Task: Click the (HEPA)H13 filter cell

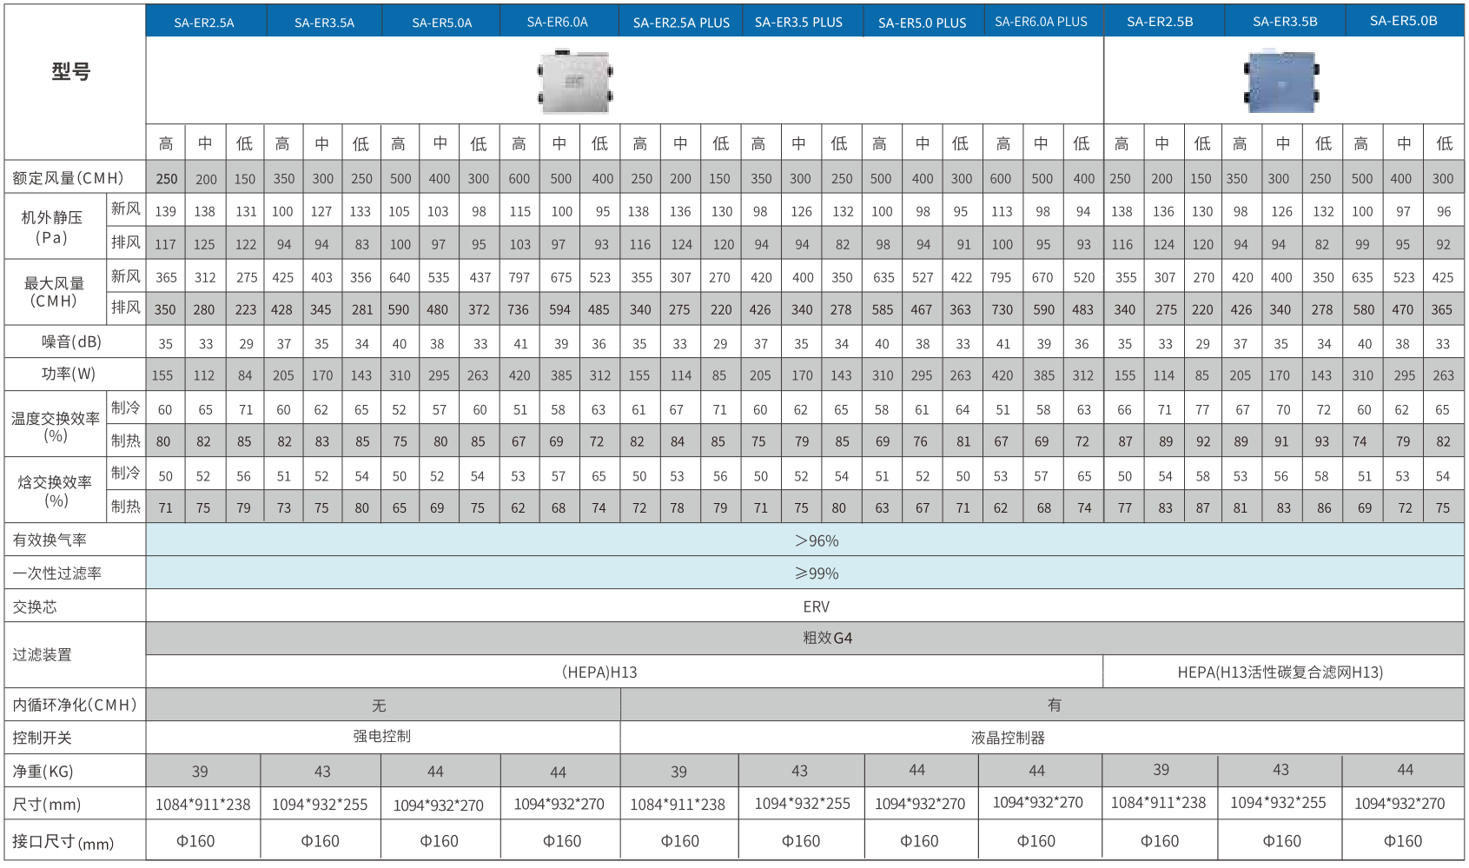Action: [625, 672]
